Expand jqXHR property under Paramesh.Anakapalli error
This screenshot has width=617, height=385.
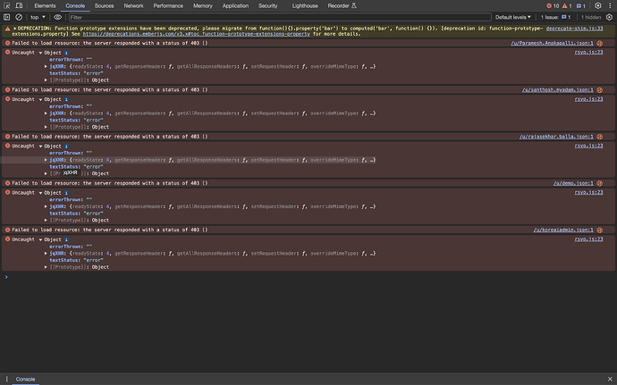[46, 66]
